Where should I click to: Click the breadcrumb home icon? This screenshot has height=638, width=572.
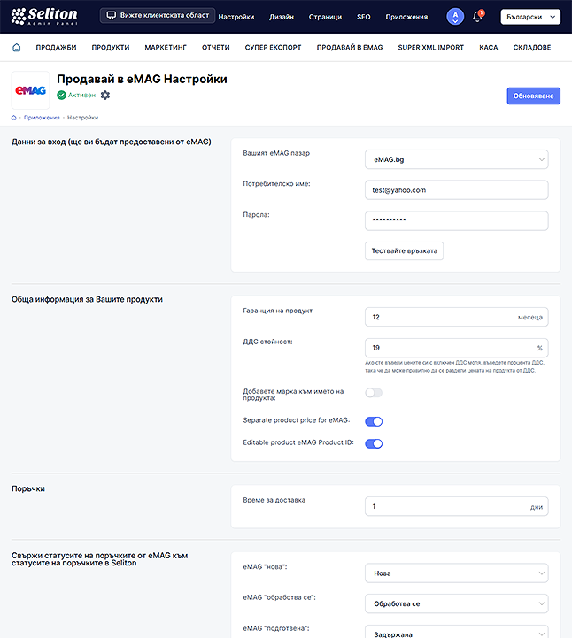pos(14,118)
